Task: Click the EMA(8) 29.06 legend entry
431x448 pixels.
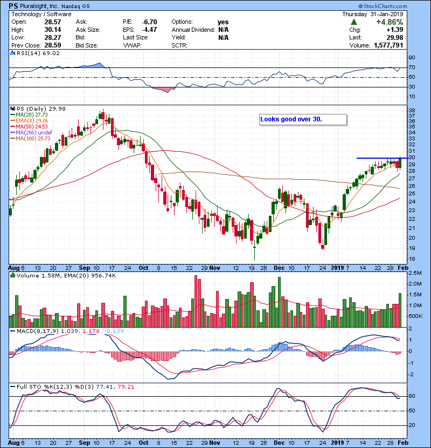Action: point(30,121)
